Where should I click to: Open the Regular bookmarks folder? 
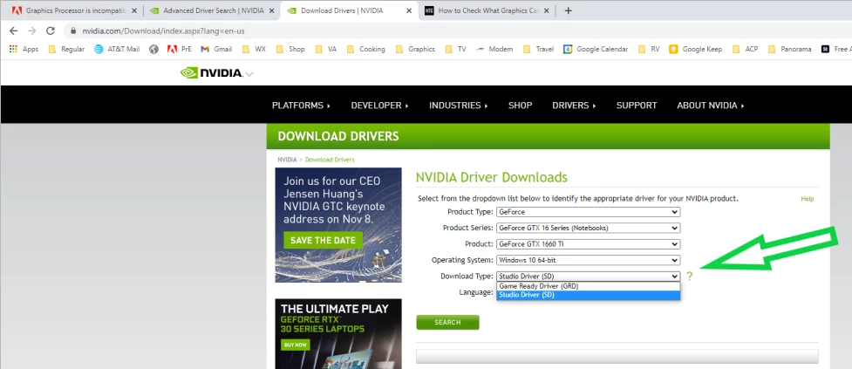tap(66, 49)
